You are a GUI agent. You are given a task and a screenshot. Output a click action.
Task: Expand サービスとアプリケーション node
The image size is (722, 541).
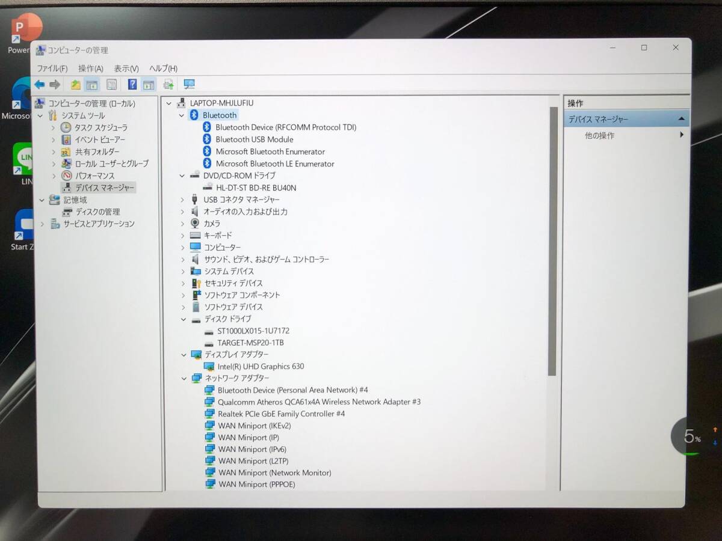(42, 224)
